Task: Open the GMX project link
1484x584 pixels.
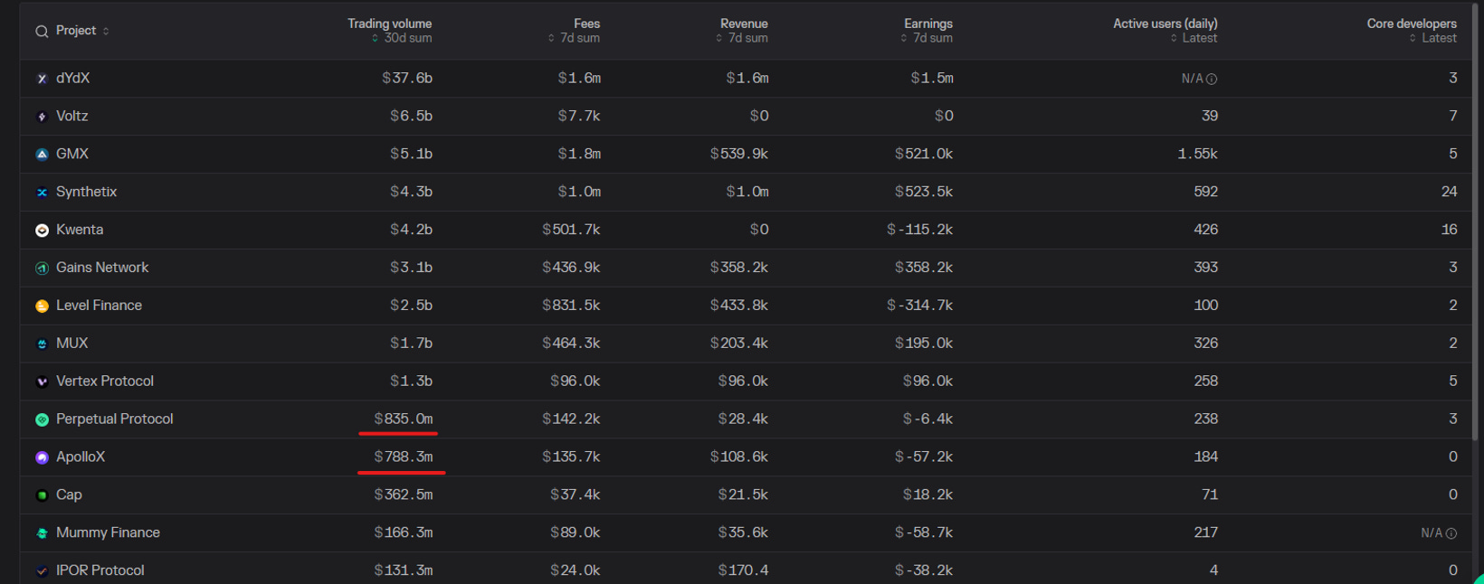Action: coord(72,155)
